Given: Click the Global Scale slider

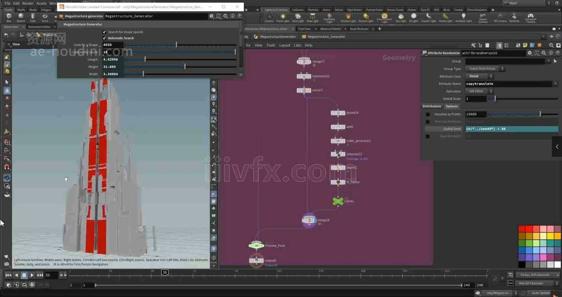Looking at the screenshot, I should 523,99.
